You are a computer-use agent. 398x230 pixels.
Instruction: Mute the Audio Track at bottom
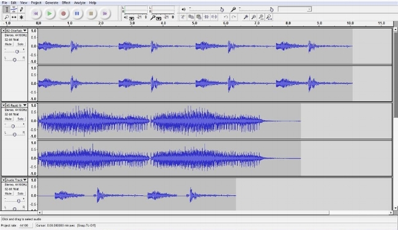click(x=8, y=193)
